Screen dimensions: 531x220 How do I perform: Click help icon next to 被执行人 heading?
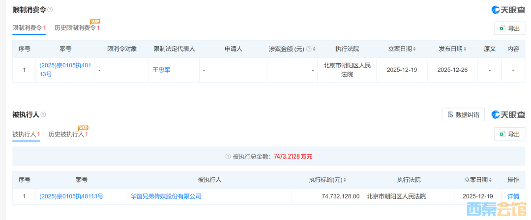[x=43, y=114]
